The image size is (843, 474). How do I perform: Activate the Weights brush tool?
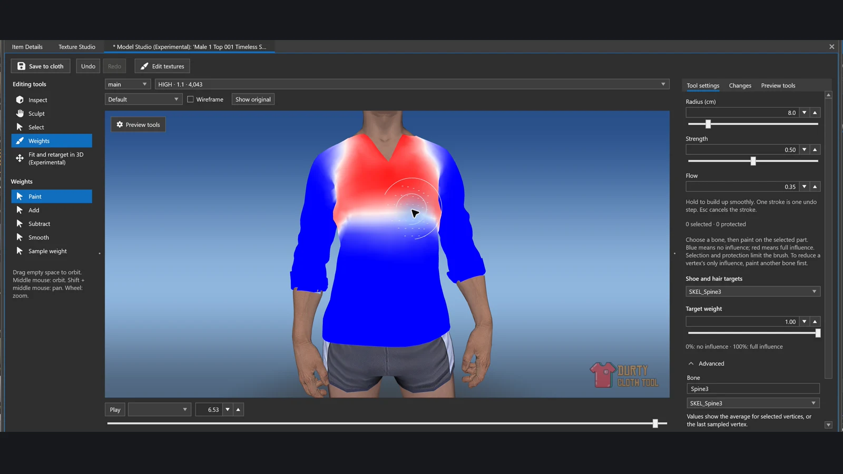point(52,141)
